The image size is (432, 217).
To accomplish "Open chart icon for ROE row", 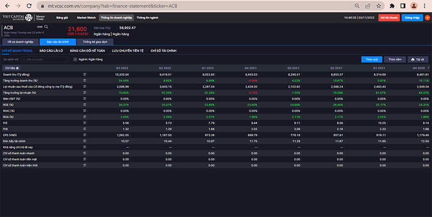I will pyautogui.click(x=85, y=104).
